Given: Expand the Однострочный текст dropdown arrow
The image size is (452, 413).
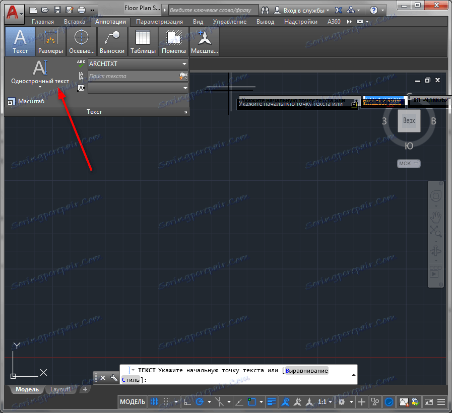Looking at the screenshot, I should (x=40, y=87).
